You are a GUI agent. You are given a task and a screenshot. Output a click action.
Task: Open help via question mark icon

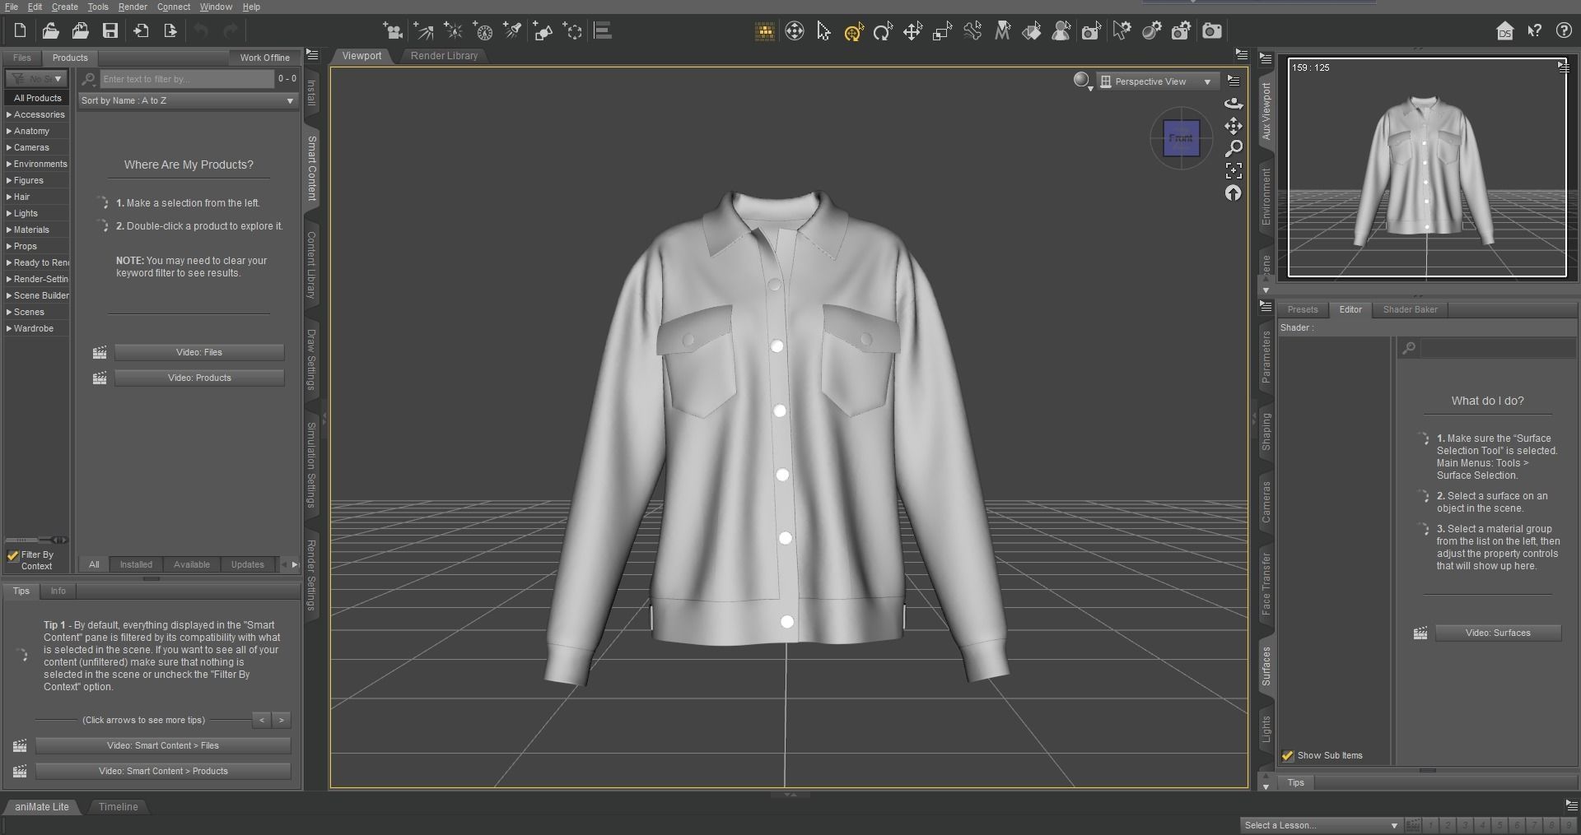pyautogui.click(x=1564, y=31)
